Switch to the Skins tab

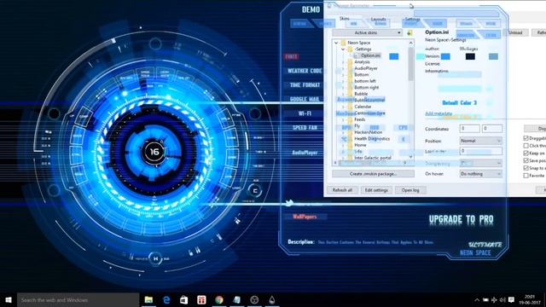coord(345,19)
